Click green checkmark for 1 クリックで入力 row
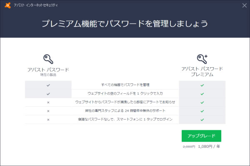The width and height of the screenshot is (250, 166). click(x=202, y=94)
